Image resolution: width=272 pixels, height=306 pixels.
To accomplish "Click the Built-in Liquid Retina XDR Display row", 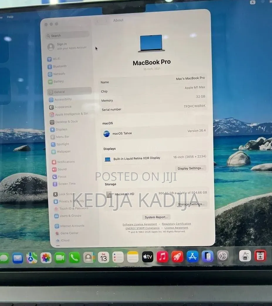I will click(155, 158).
